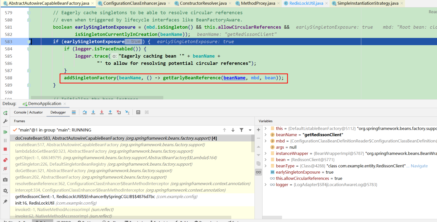Open Evaluate Expression calculator icon
This screenshot has height=222, width=437.
(138, 112)
